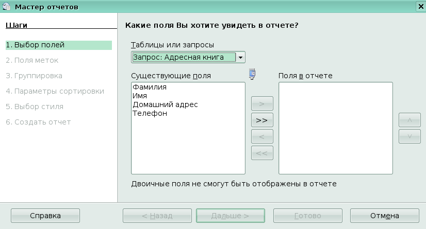Click the wizard icon in the title bar

6,6
